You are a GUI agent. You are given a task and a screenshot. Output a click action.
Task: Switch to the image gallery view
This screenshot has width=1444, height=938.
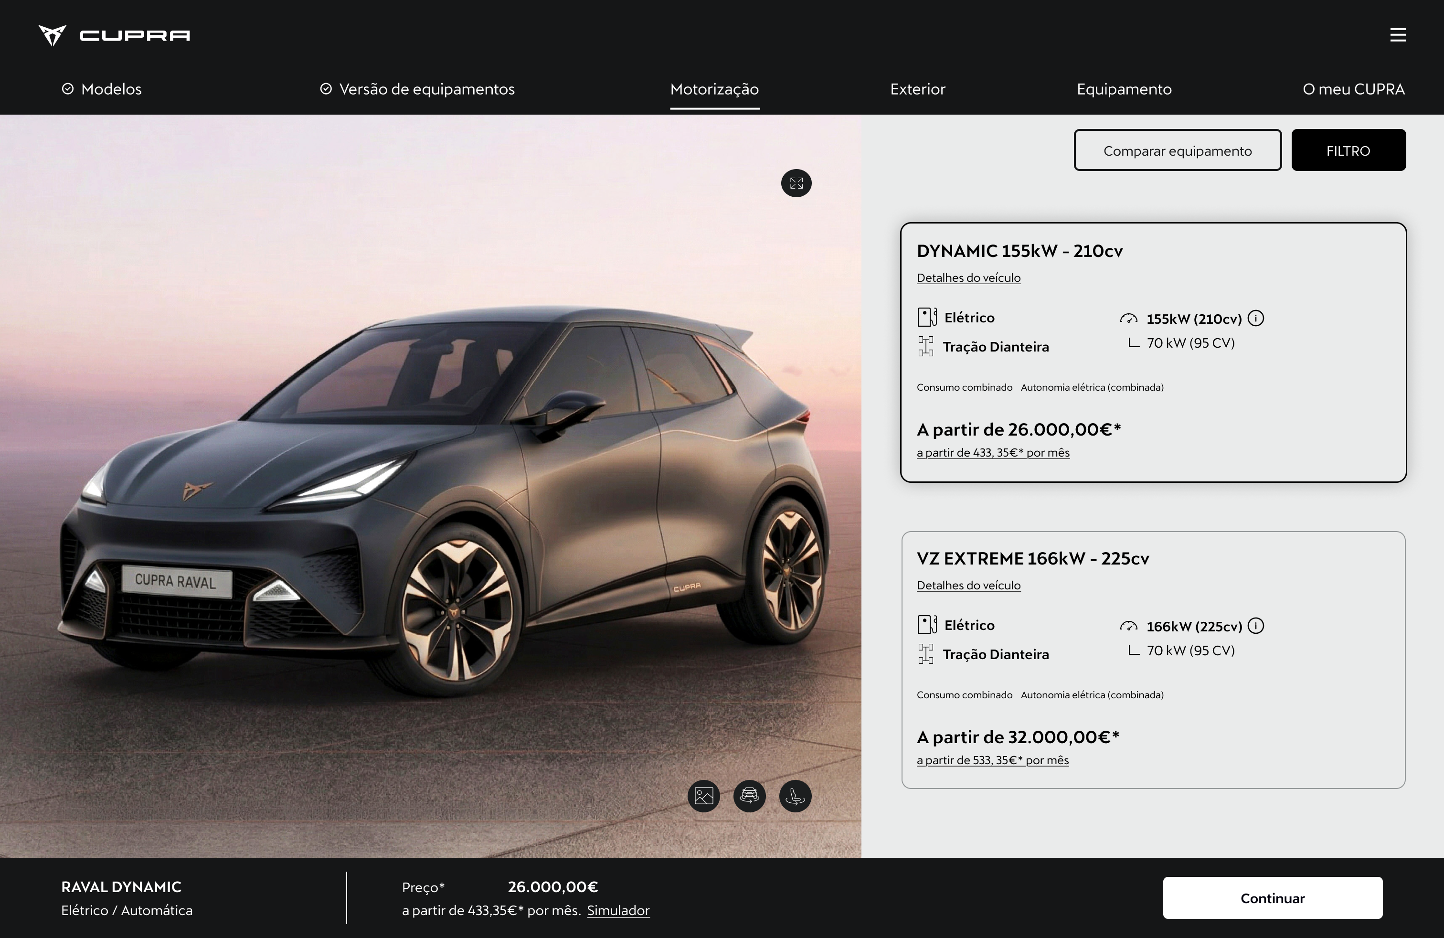[704, 795]
